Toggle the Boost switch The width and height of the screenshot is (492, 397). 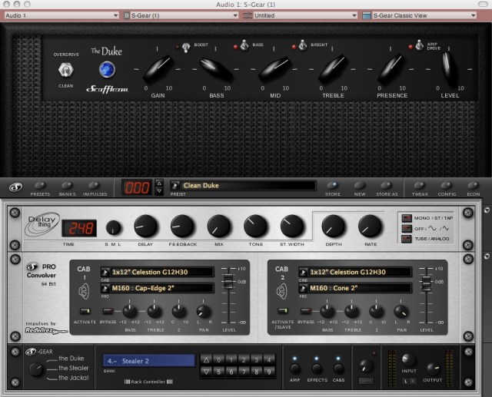click(x=186, y=48)
